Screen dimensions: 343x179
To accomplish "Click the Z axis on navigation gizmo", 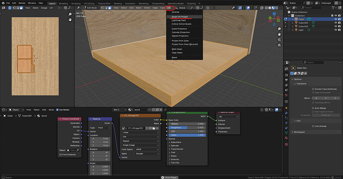I will [x=274, y=14].
